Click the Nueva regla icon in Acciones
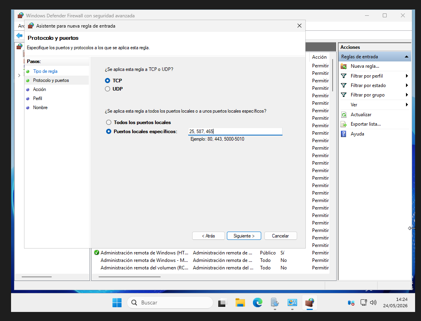Image resolution: width=421 pixels, height=321 pixels. tap(344, 66)
